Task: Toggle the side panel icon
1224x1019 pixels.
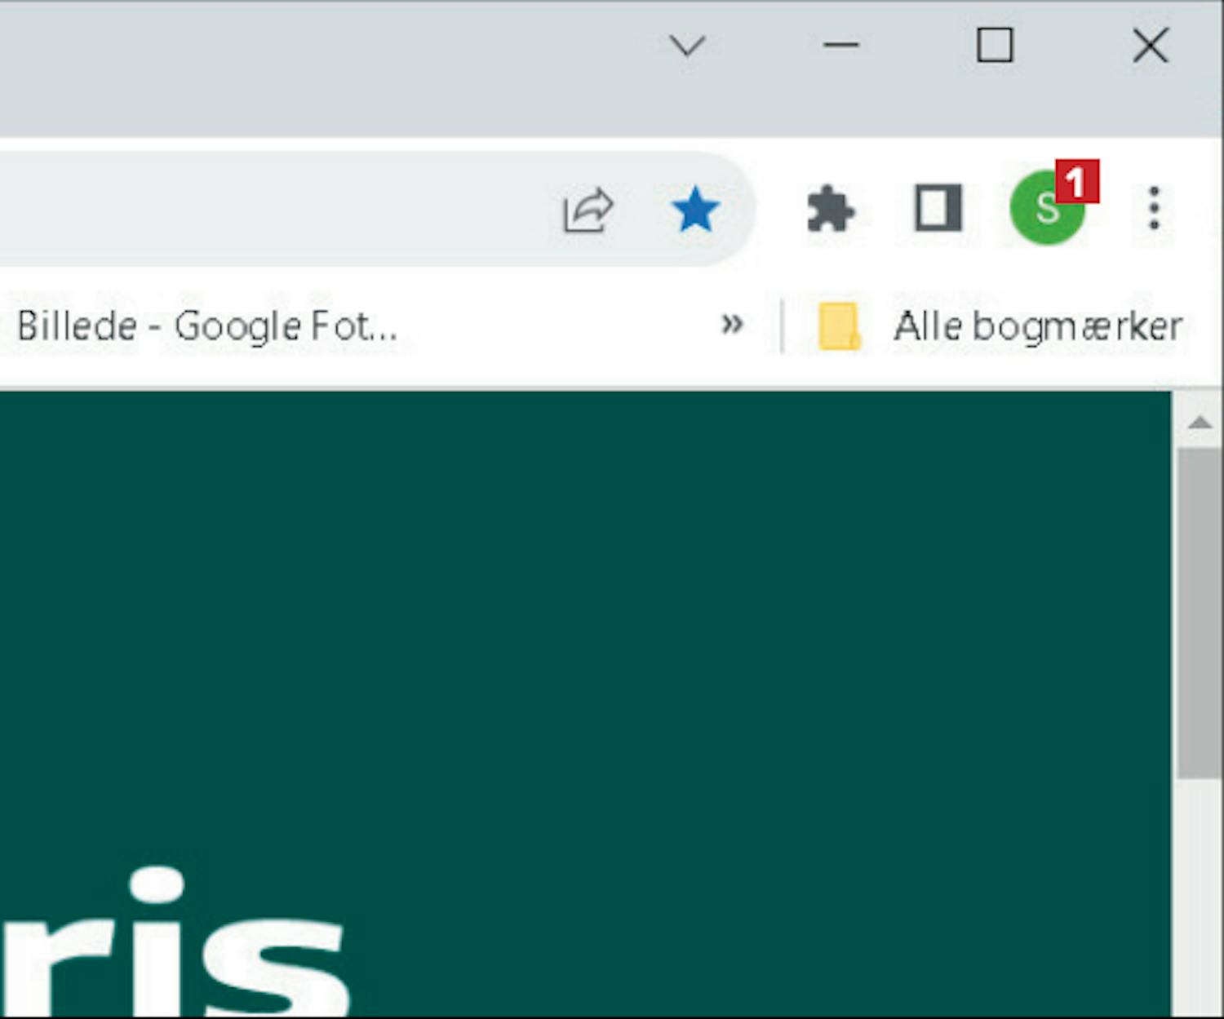Action: click(938, 209)
